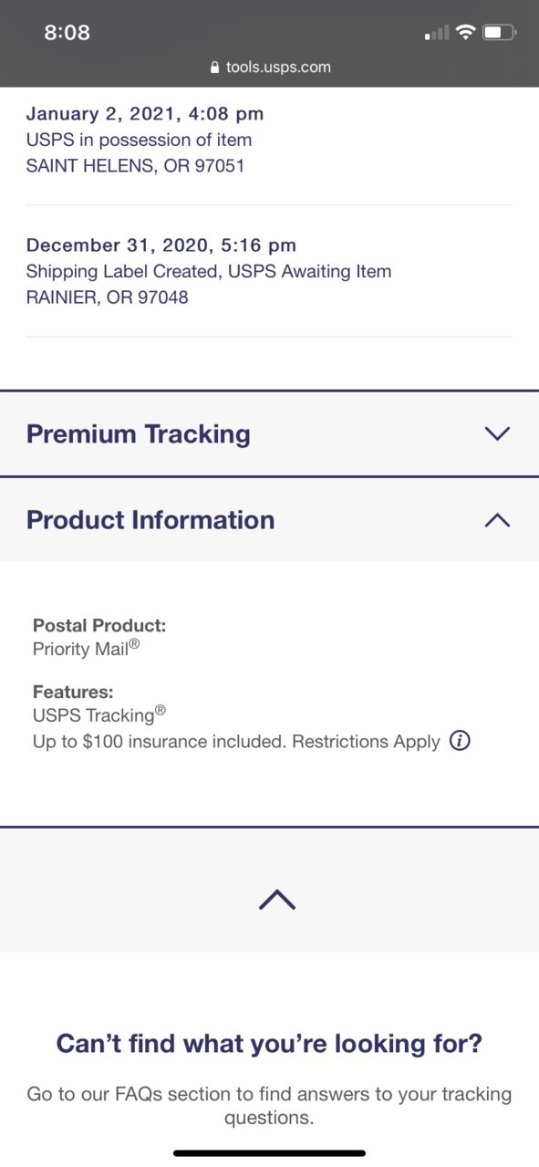Select the Premium Tracking section header
Image resolution: width=539 pixels, height=1167 pixels.
point(269,433)
